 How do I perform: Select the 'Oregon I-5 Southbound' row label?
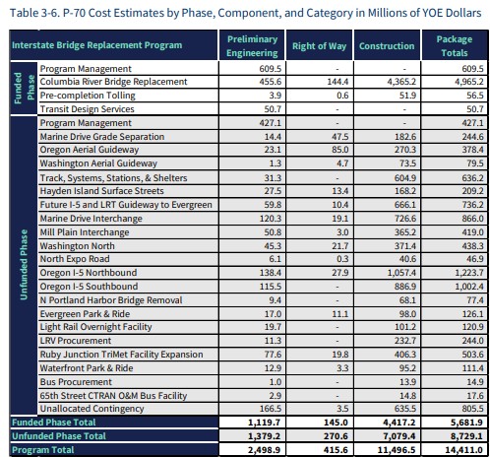pyautogui.click(x=89, y=287)
